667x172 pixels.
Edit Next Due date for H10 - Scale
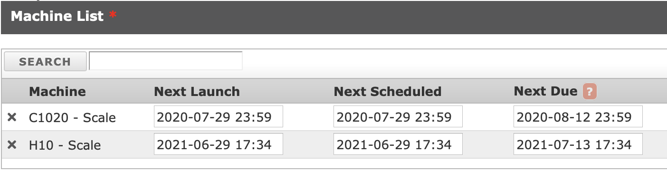tap(578, 144)
